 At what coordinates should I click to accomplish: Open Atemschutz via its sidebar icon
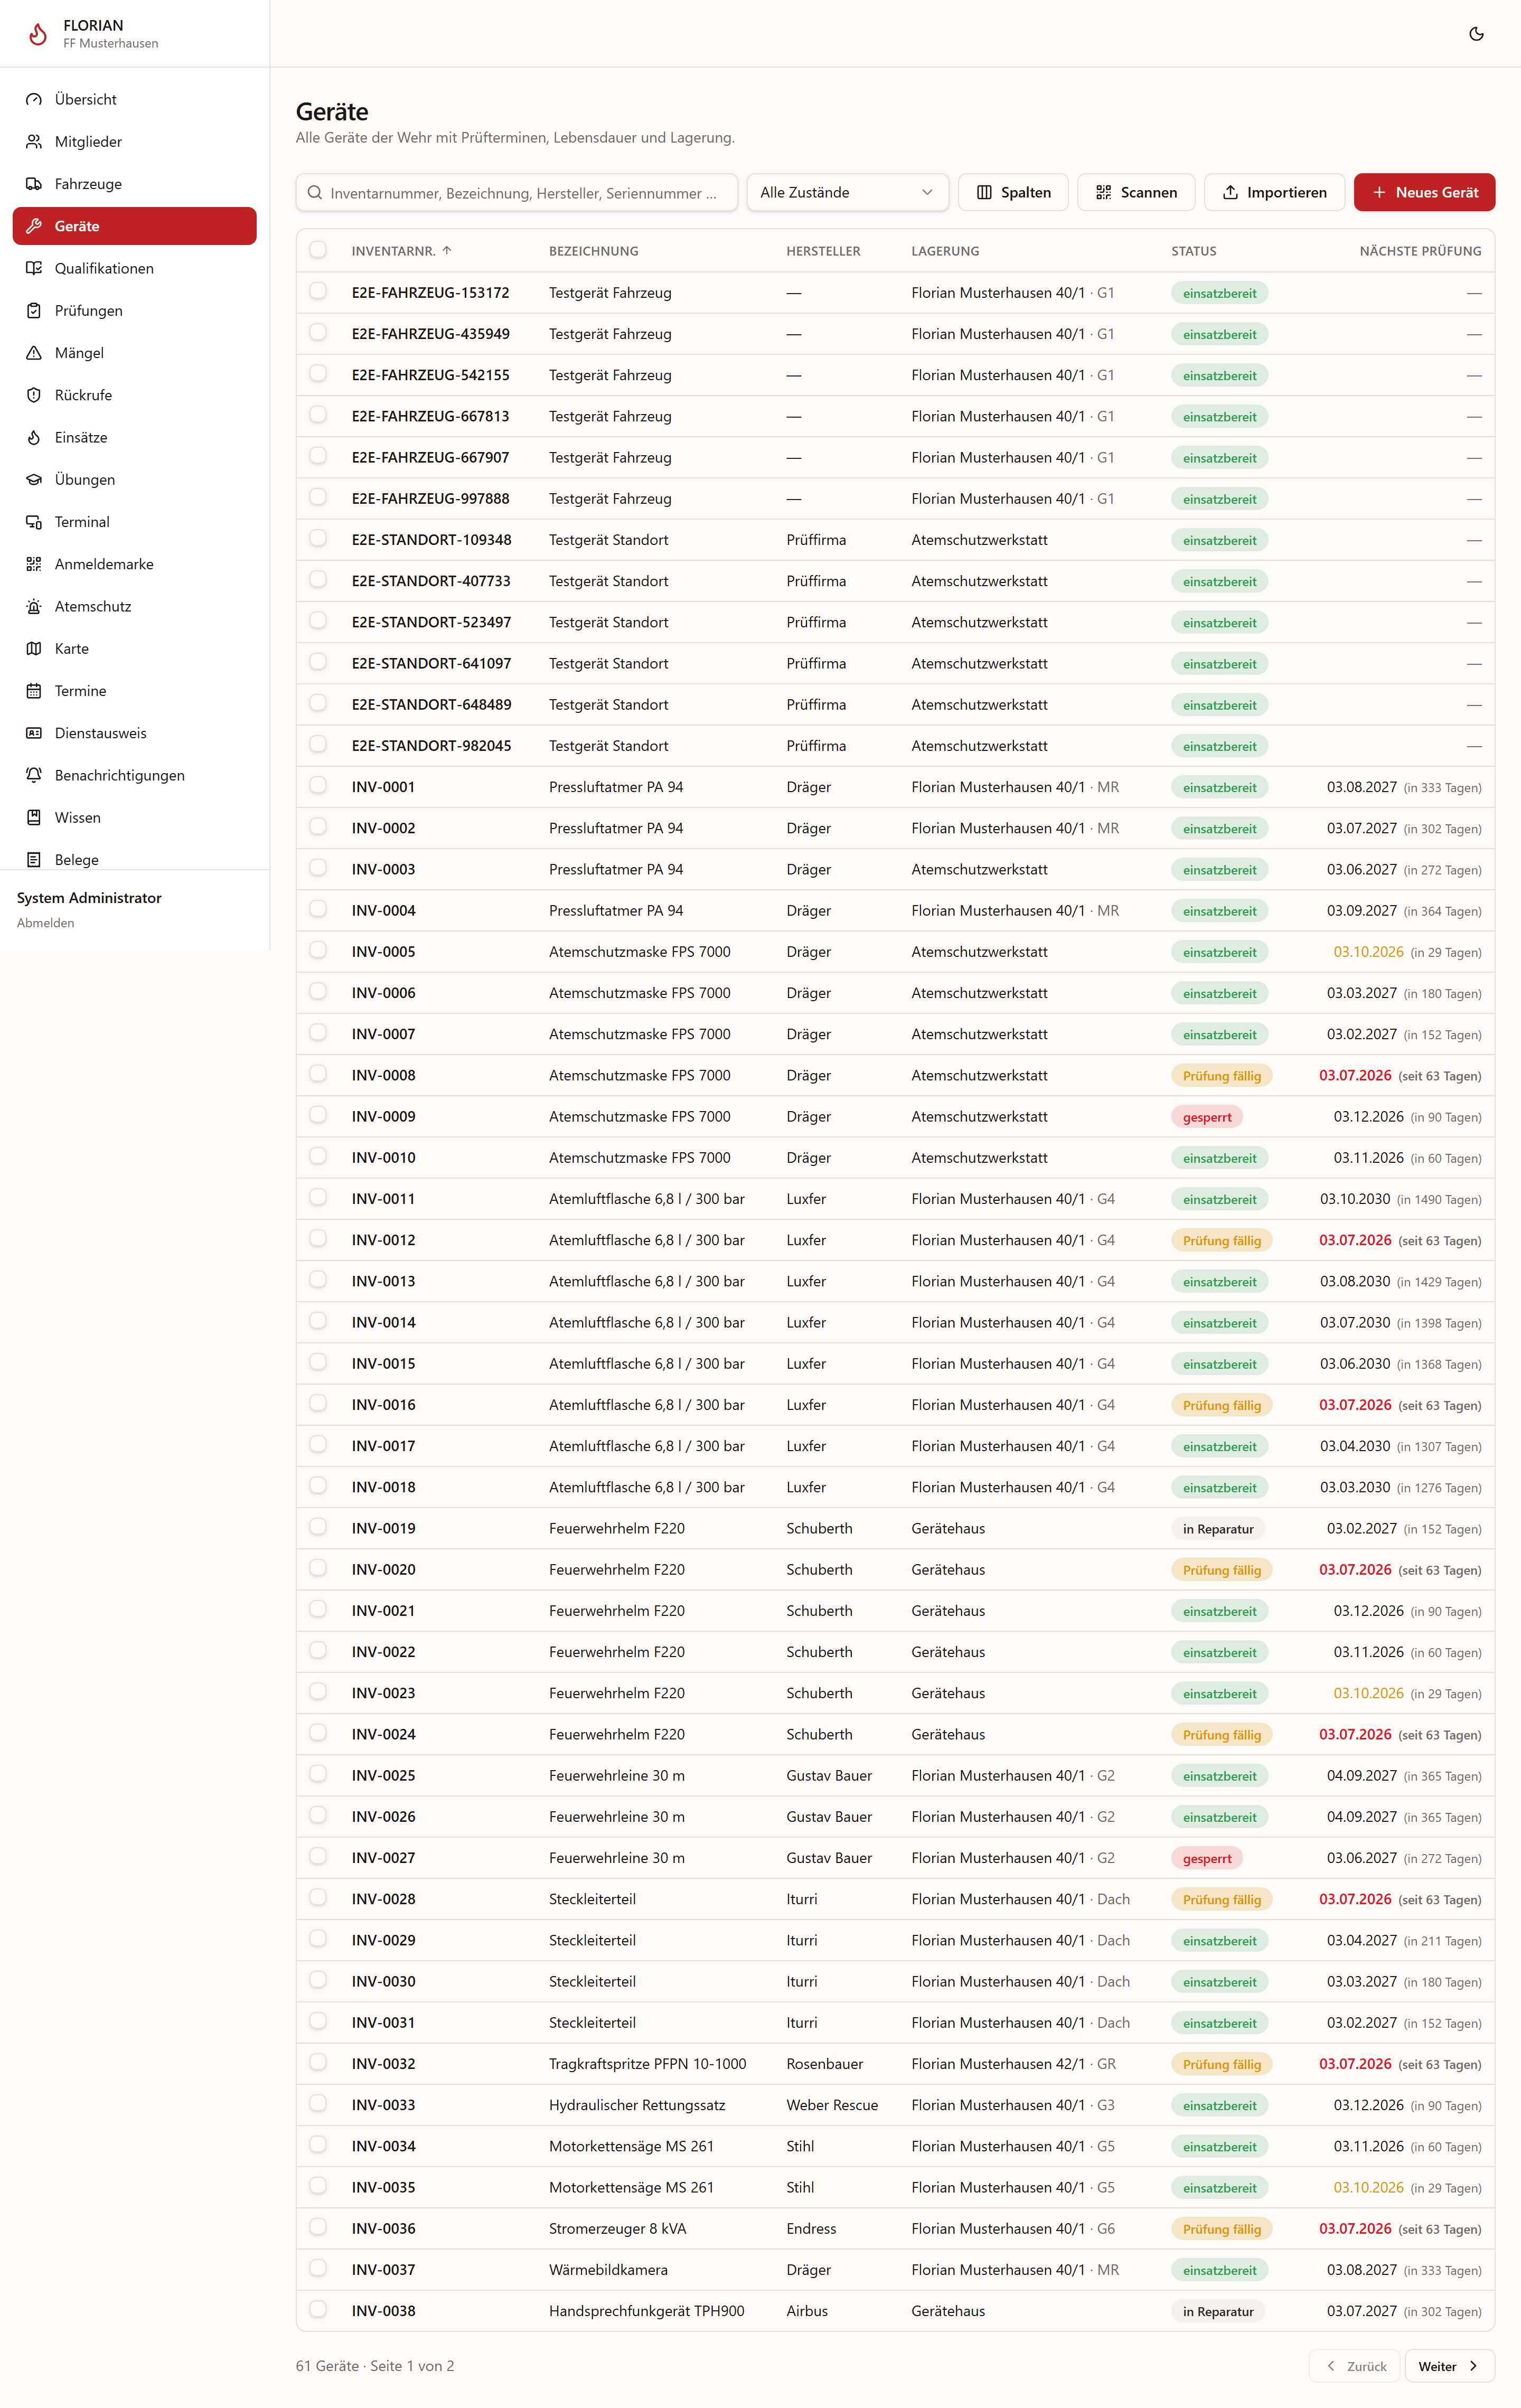[x=34, y=606]
